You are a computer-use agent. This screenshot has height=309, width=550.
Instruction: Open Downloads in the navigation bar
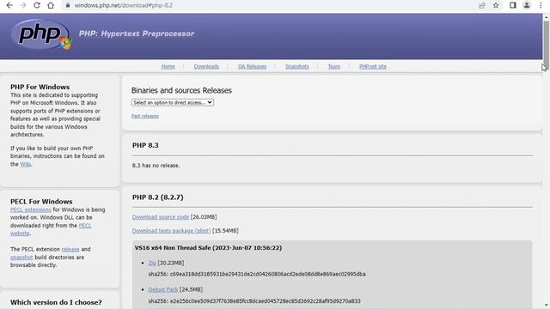pos(206,66)
